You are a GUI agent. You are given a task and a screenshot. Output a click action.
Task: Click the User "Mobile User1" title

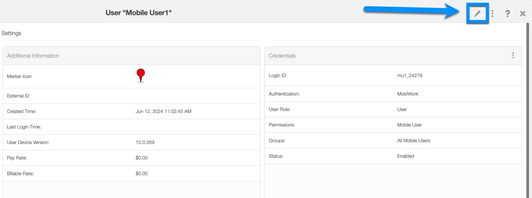[x=138, y=13]
